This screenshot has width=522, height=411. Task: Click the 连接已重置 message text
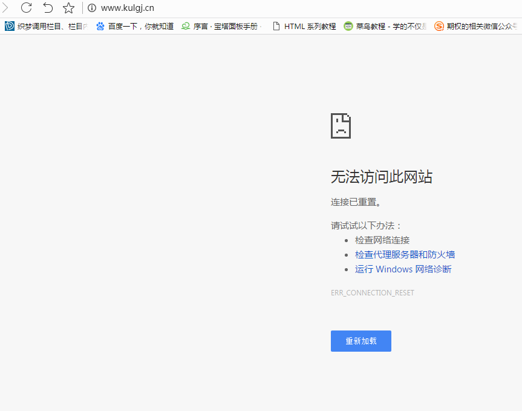click(356, 202)
